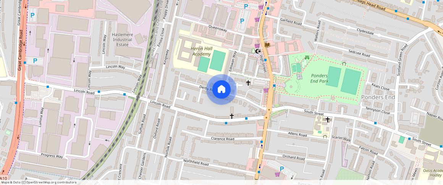Click the shopping cart icon next to the library
This screenshot has width=443, height=185.
click(257, 45)
